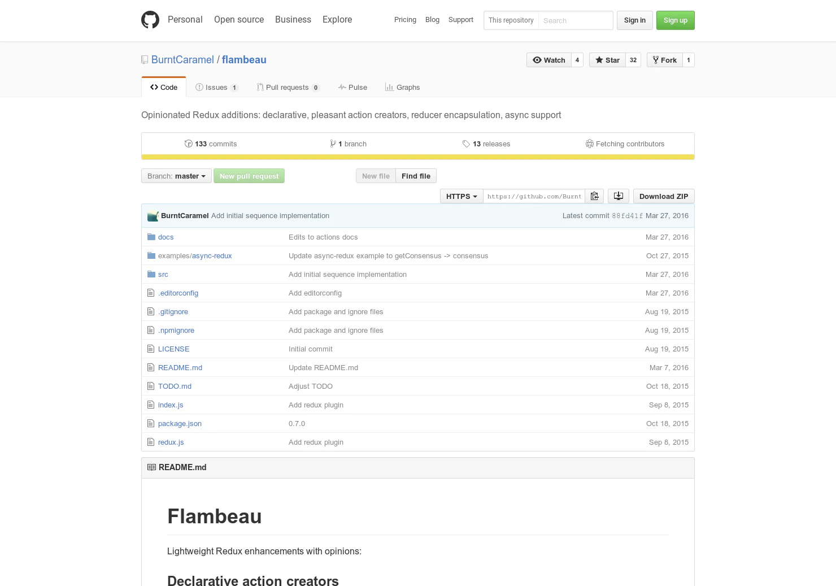The image size is (836, 586).
Task: Click the branch icon next to 1 branch
Action: click(333, 144)
